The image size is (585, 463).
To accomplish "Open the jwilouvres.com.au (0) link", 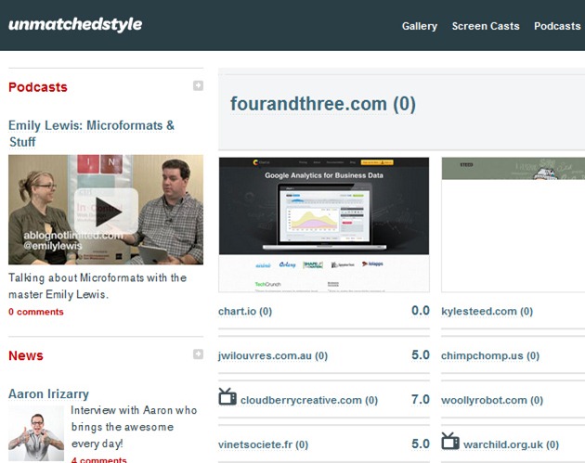I will coord(273,355).
